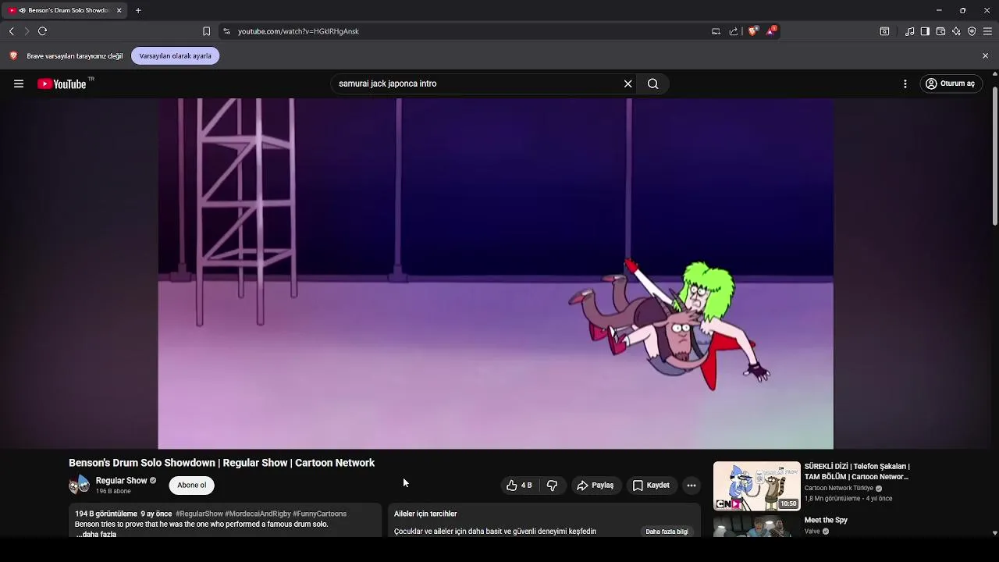Click the magnifier search button

pos(653,84)
